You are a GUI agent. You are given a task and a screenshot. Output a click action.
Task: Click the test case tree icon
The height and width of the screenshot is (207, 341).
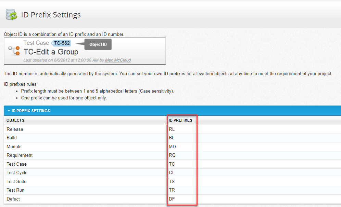coord(14,51)
